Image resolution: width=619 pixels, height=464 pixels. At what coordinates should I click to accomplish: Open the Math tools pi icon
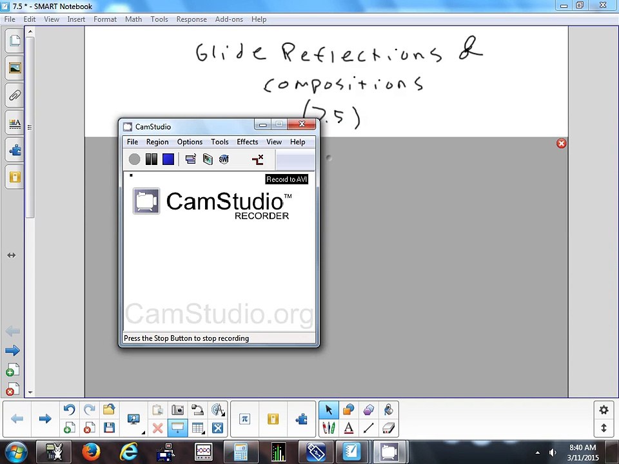245,419
